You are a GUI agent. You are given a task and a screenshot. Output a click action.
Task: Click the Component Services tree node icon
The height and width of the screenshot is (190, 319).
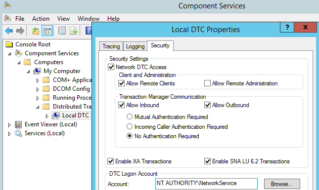click(x=18, y=53)
